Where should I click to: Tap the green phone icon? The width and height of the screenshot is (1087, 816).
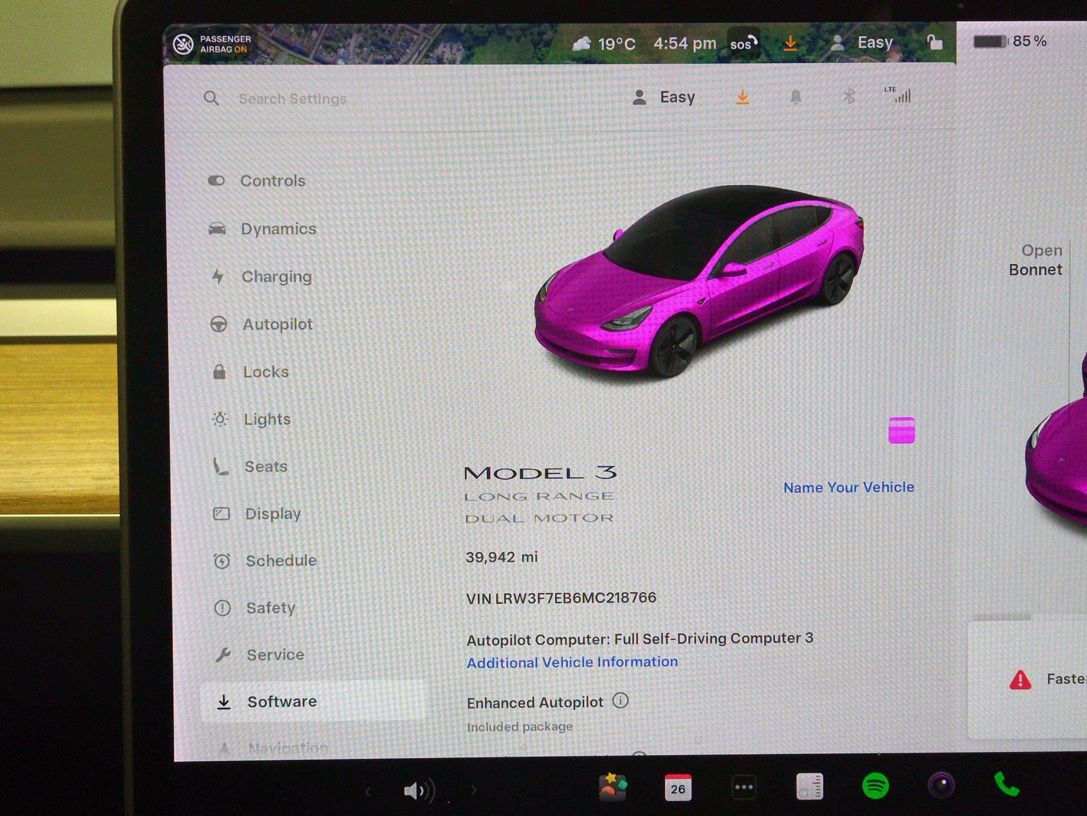1006,785
